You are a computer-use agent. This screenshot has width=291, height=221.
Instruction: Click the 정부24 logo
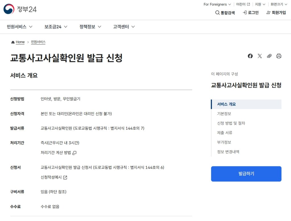(x=20, y=9)
